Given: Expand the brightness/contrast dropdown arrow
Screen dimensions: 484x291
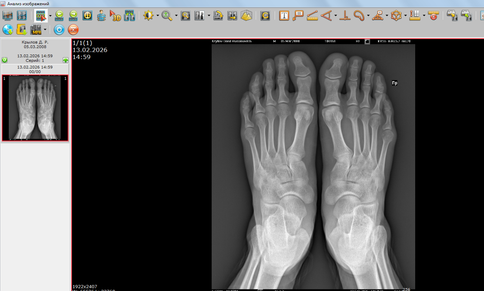Looking at the screenshot, I should point(158,16).
